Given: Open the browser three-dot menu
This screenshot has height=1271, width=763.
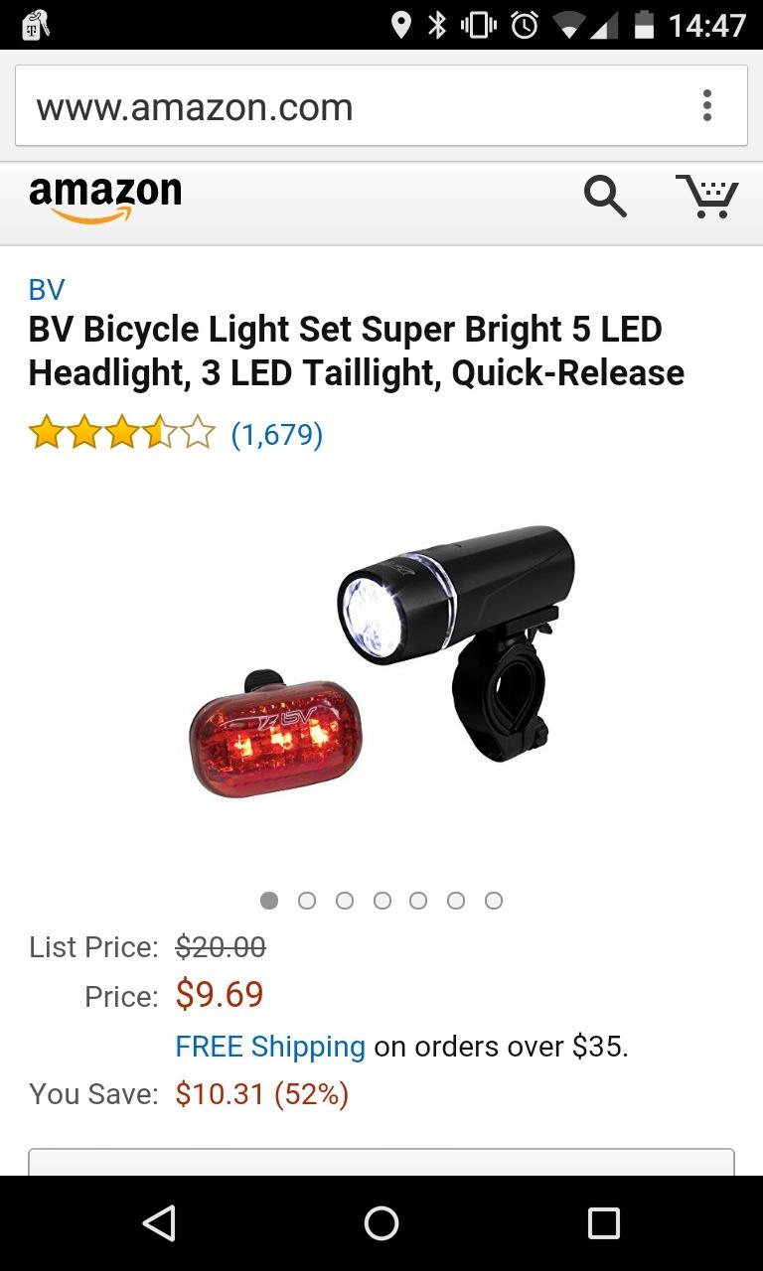Looking at the screenshot, I should (707, 105).
